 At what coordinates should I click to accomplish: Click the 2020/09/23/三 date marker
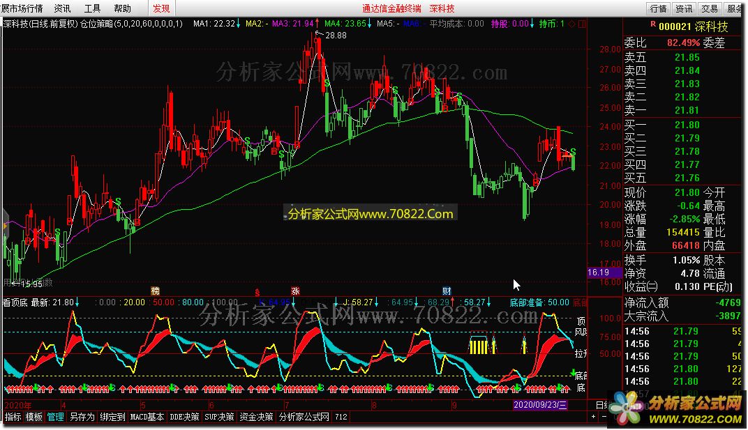click(x=540, y=405)
